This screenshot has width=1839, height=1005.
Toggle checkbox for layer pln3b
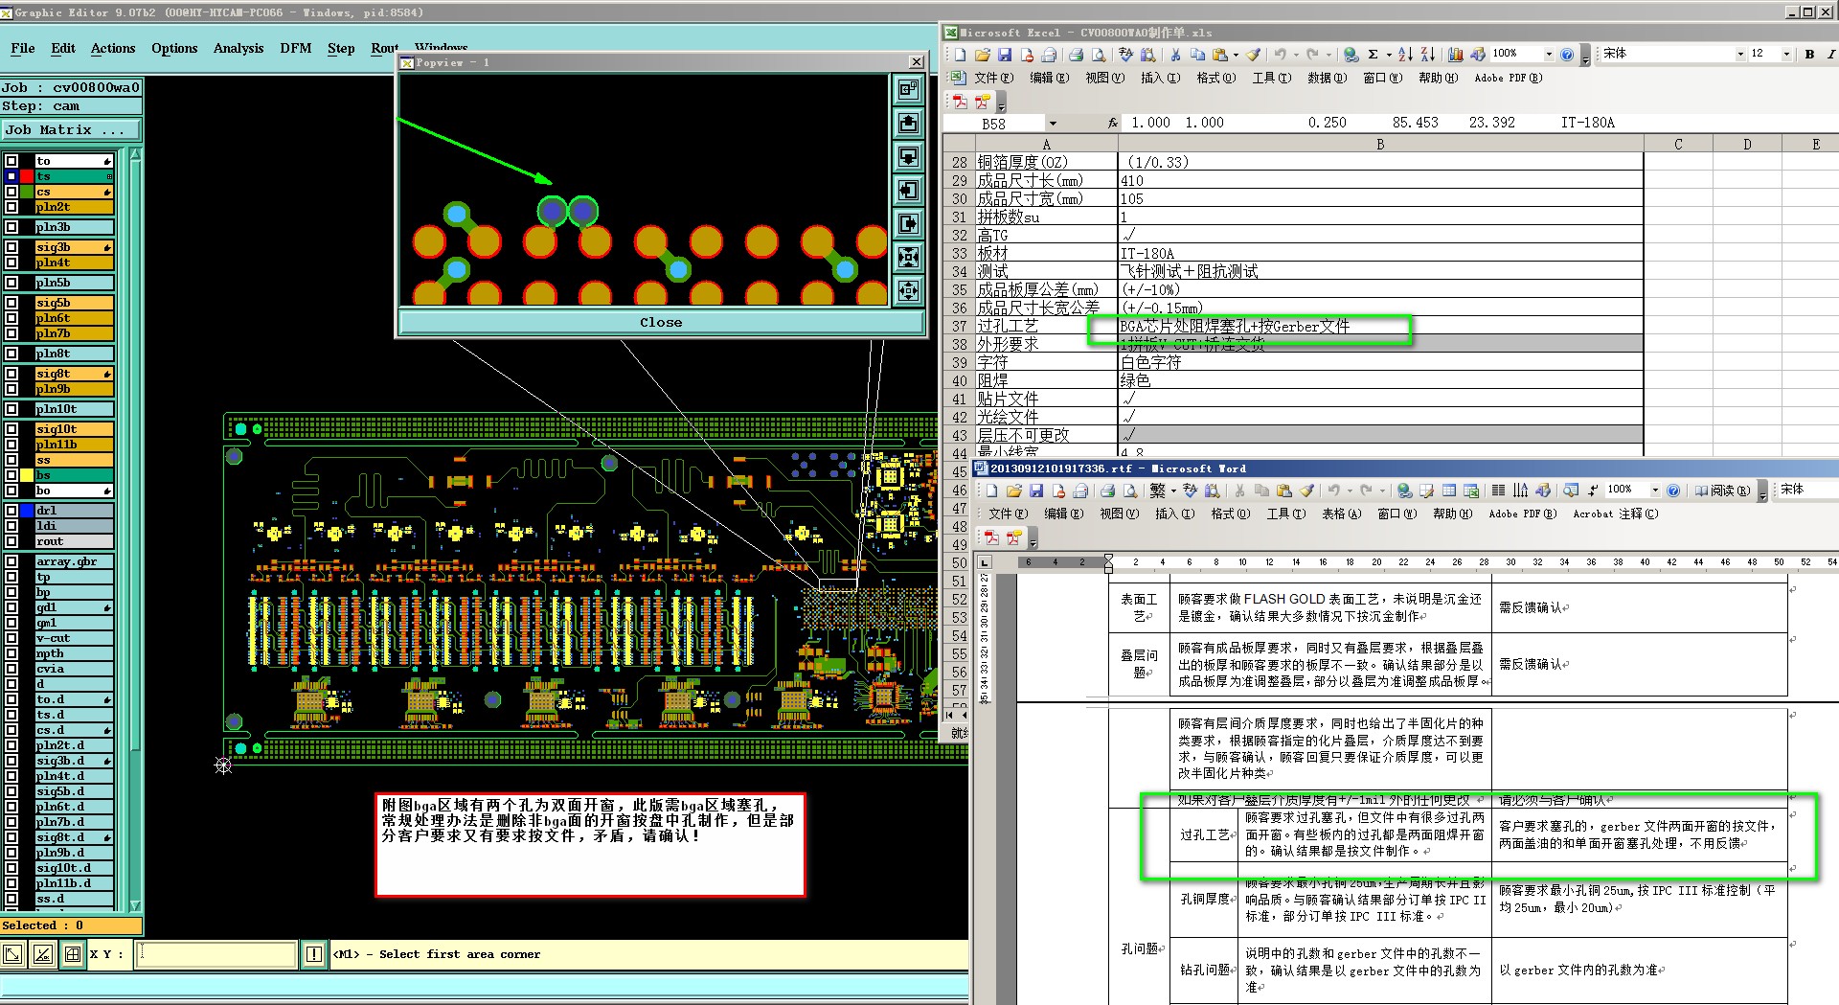[x=11, y=227]
